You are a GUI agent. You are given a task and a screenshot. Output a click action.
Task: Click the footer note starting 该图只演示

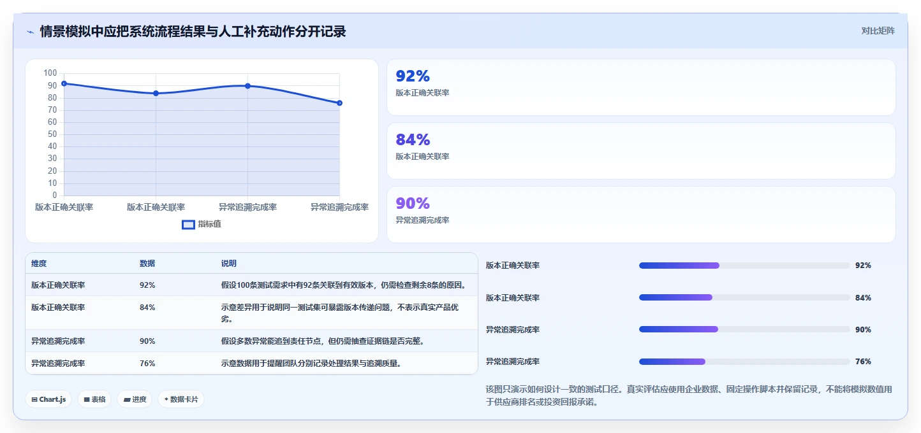pos(689,395)
